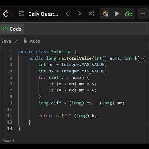The image size is (149, 149).
Task: Open the more options ellipsis menu
Action: tap(143, 14)
